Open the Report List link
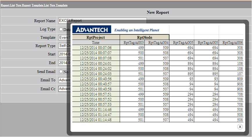Image resolution: width=252 pixels, height=137 pixels. [8, 5]
